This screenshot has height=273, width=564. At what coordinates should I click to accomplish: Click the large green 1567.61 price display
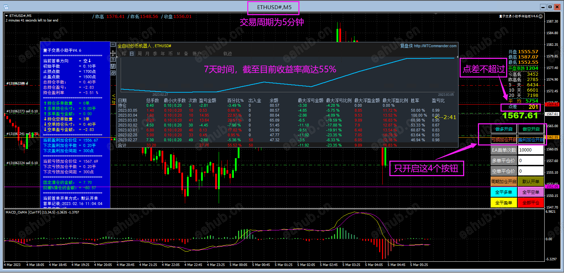520,116
